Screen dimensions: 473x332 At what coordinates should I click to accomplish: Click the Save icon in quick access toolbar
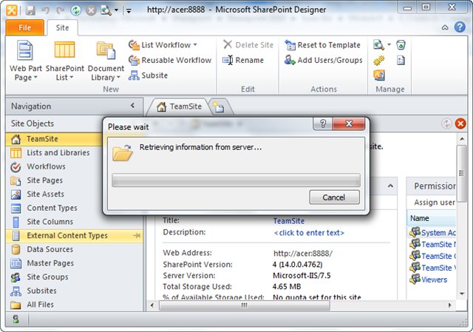pyautogui.click(x=30, y=10)
